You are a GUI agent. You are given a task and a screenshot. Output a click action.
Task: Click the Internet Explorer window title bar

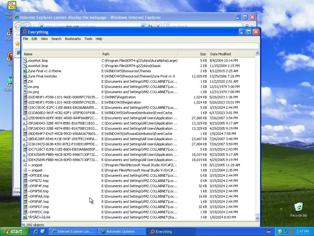124,17
